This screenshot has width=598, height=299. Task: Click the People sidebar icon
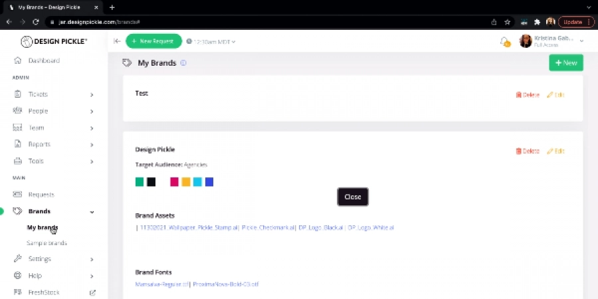[17, 110]
